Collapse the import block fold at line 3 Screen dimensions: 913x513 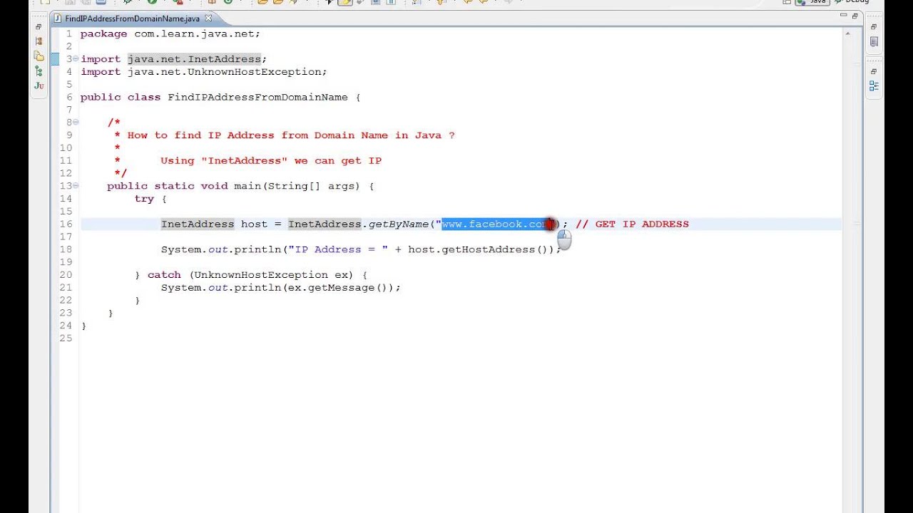coord(76,59)
